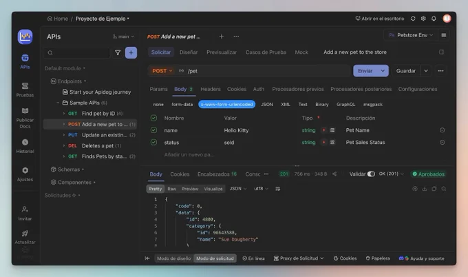Search the response with magnifier icon

(444, 189)
